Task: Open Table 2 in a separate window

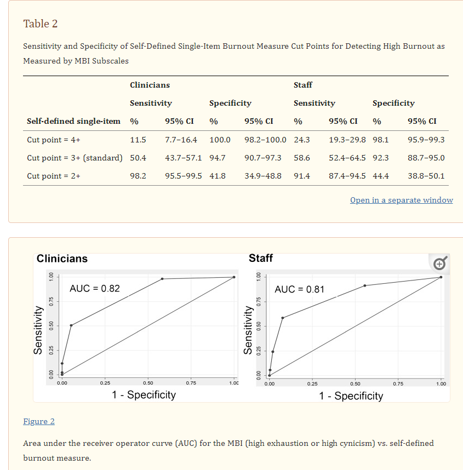Action: pyautogui.click(x=401, y=200)
